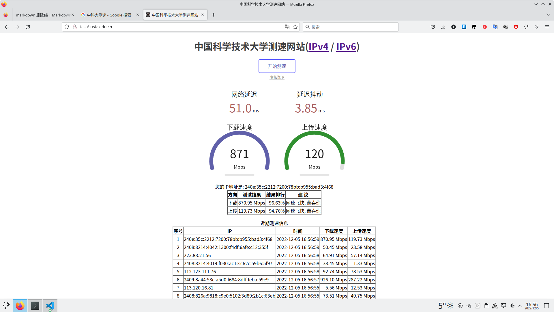This screenshot has height=312, width=554.
Task: Select the 94.76% ranking cell
Action: (276, 211)
